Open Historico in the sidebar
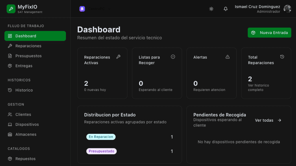The image size is (296, 166). click(35, 90)
